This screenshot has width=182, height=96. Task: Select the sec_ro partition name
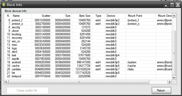point(16,41)
